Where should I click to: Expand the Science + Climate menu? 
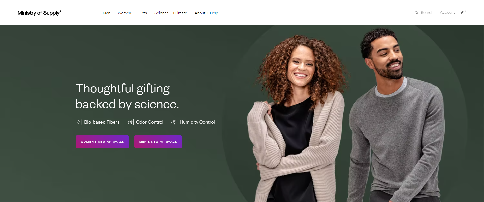[x=171, y=13]
